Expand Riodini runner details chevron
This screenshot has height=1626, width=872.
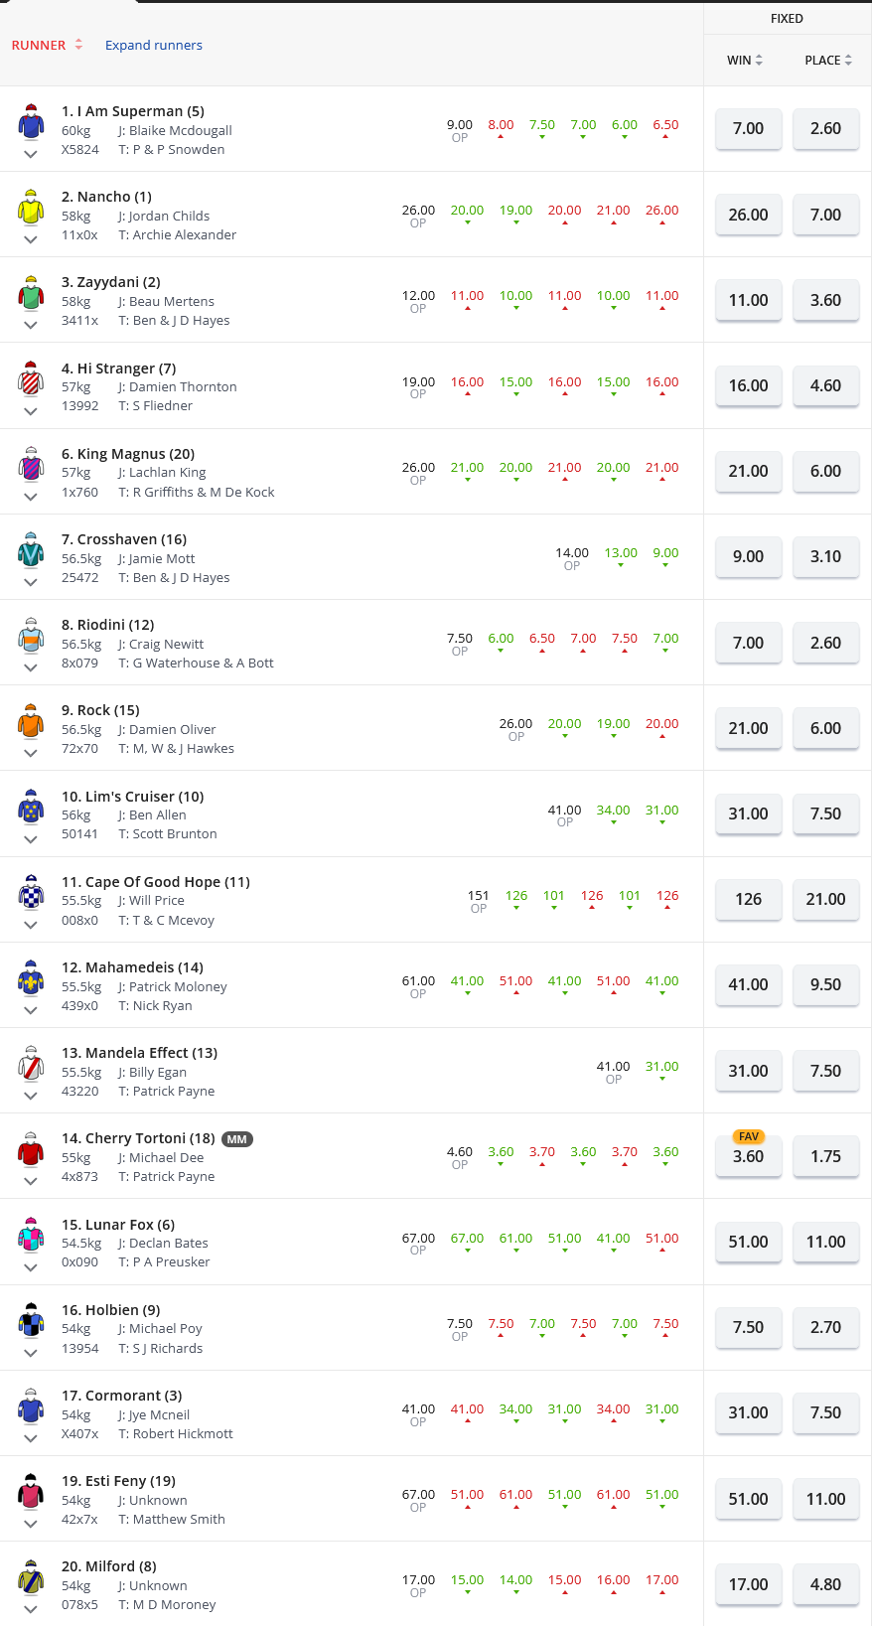click(31, 667)
